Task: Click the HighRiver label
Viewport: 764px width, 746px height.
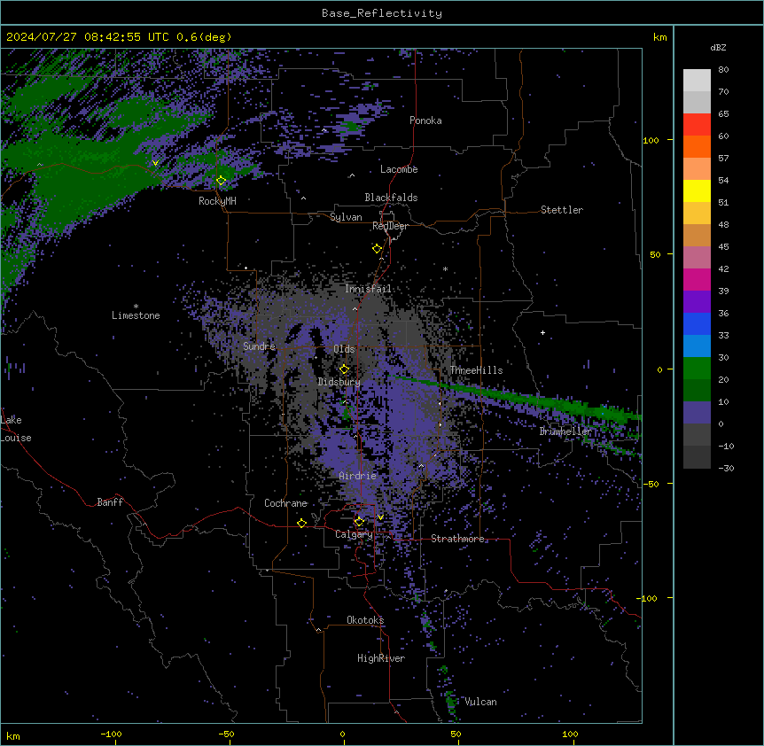Action: coord(381,658)
